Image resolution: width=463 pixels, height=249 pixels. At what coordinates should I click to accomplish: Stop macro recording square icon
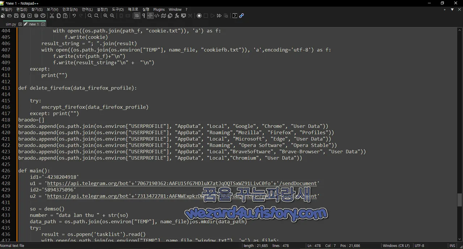pos(206,16)
